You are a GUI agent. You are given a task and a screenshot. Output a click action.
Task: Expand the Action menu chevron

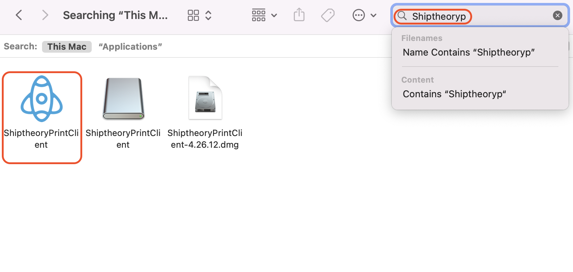[373, 15]
